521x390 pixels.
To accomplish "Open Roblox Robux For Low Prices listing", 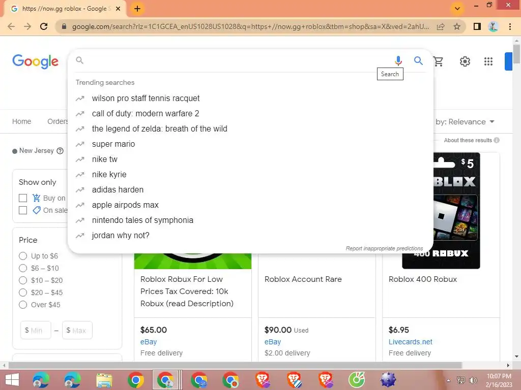I will 187,291.
